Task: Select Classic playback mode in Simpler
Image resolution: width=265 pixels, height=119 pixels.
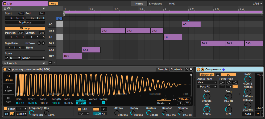Action: tap(9, 78)
